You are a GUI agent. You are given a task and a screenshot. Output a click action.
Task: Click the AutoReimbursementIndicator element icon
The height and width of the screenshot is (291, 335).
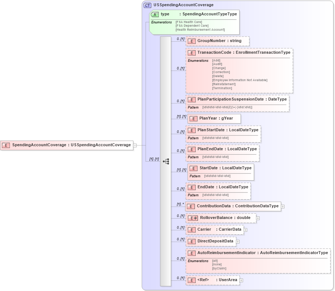191,253
